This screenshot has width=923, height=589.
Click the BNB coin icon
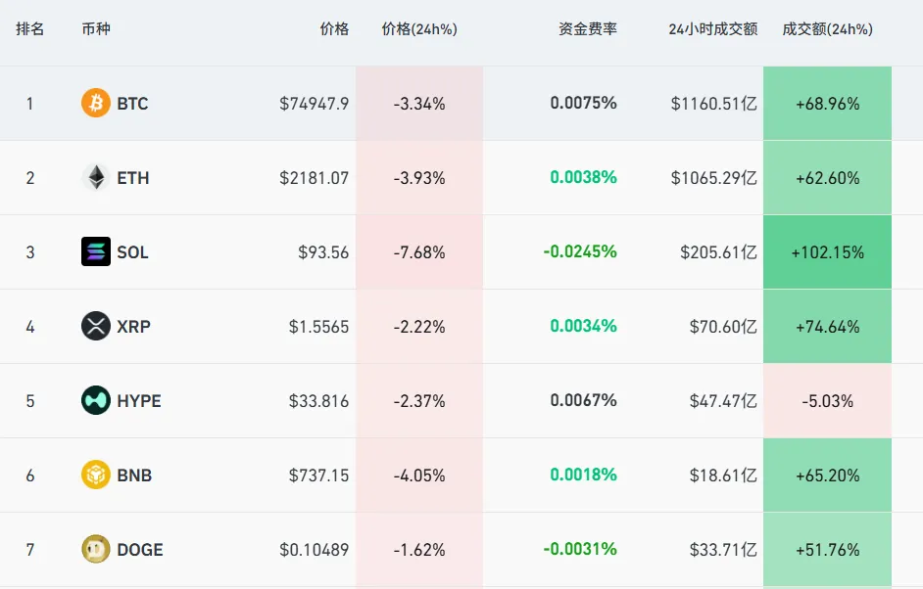pos(96,475)
